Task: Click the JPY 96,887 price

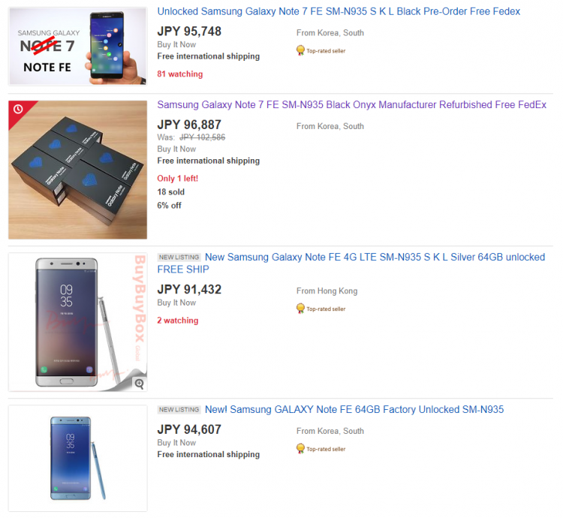Action: pyautogui.click(x=189, y=125)
